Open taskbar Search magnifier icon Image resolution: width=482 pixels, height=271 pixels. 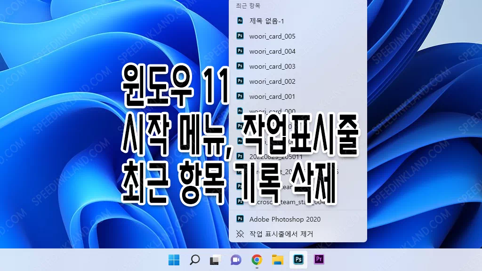(x=194, y=260)
